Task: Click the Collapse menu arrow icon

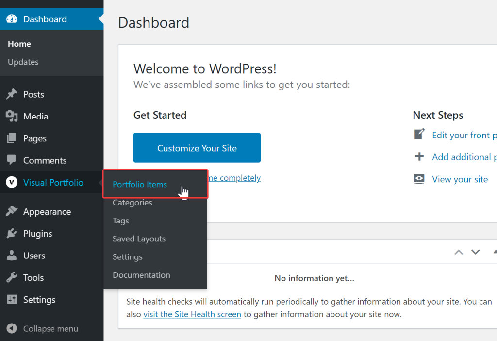Action: click(x=12, y=329)
